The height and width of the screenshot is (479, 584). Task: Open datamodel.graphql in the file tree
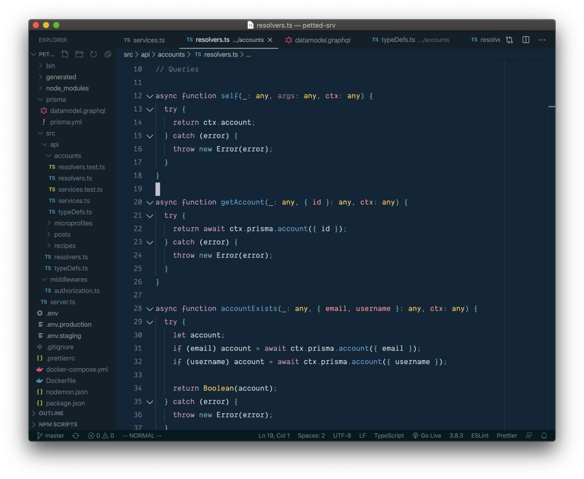[73, 111]
